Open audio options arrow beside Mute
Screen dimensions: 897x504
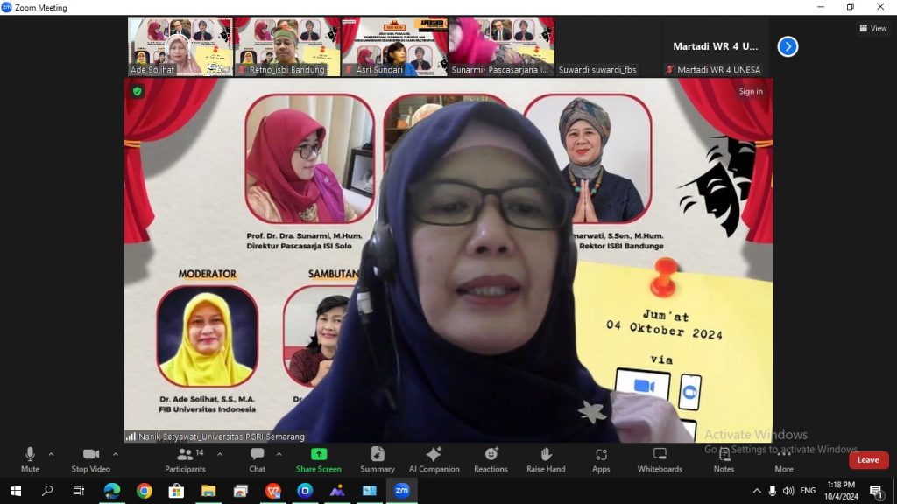pos(51,455)
